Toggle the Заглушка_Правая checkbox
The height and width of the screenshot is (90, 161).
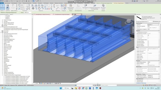[148, 43]
